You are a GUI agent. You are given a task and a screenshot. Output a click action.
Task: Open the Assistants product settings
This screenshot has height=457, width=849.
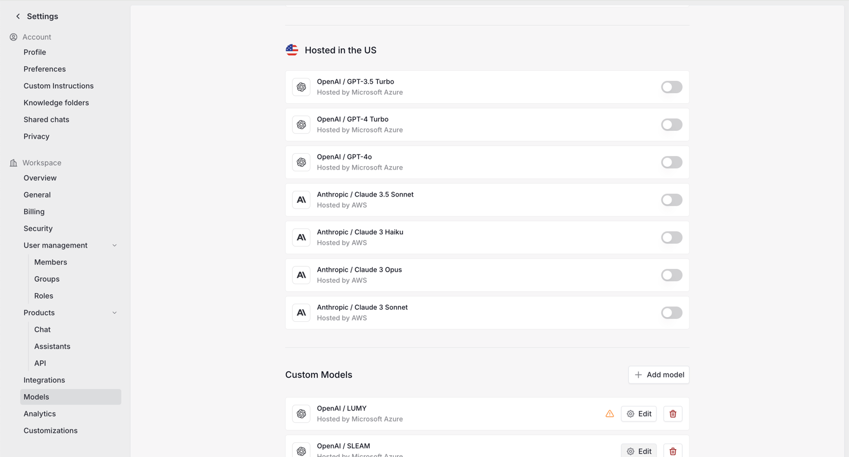[x=52, y=346]
